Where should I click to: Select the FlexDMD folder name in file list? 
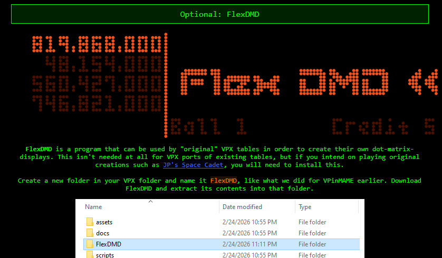coord(108,244)
